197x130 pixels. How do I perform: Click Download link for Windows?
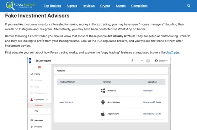[x=148, y=91]
